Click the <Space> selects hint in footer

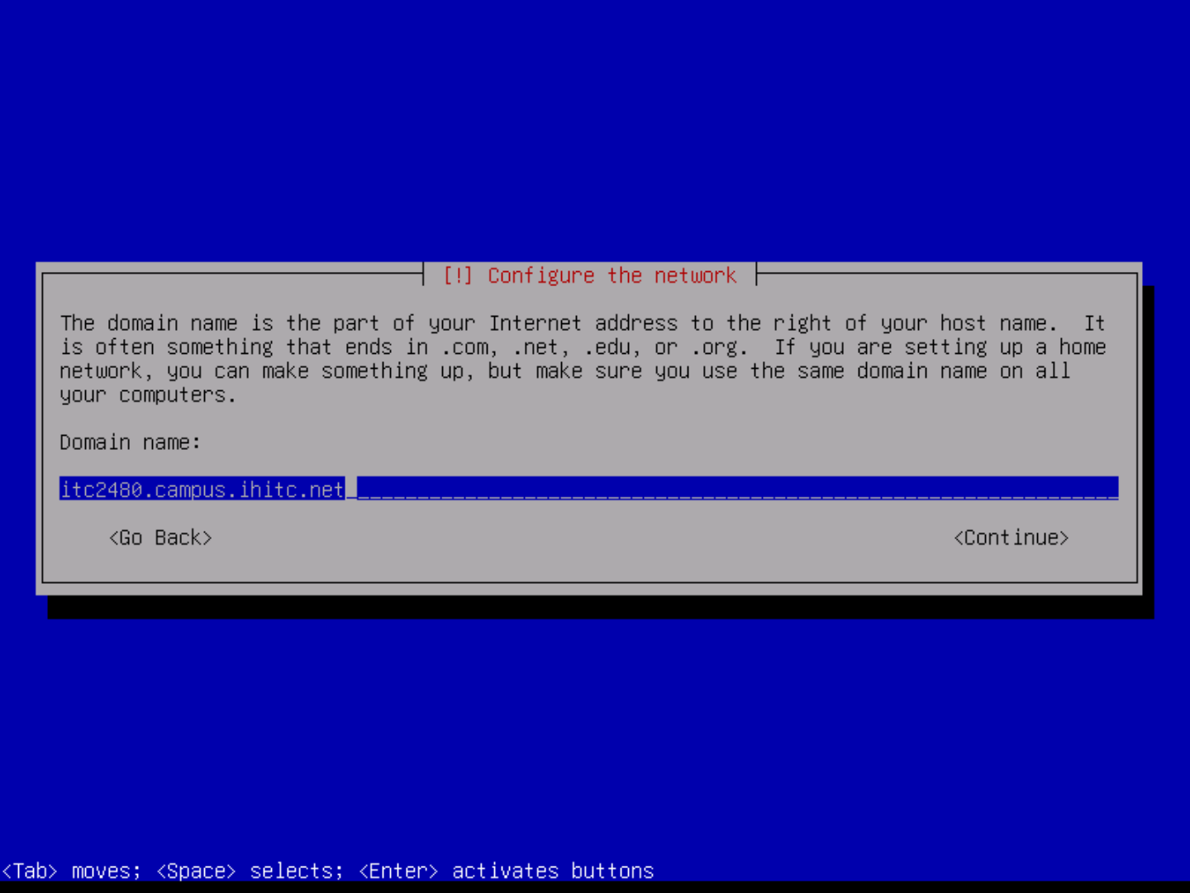coord(249,871)
